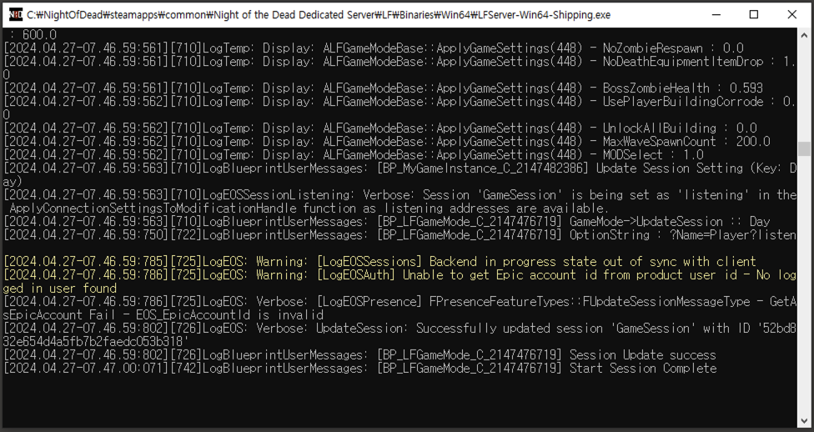The height and width of the screenshot is (432, 814).
Task: Click the 'Session Update success' line
Action: [359, 355]
